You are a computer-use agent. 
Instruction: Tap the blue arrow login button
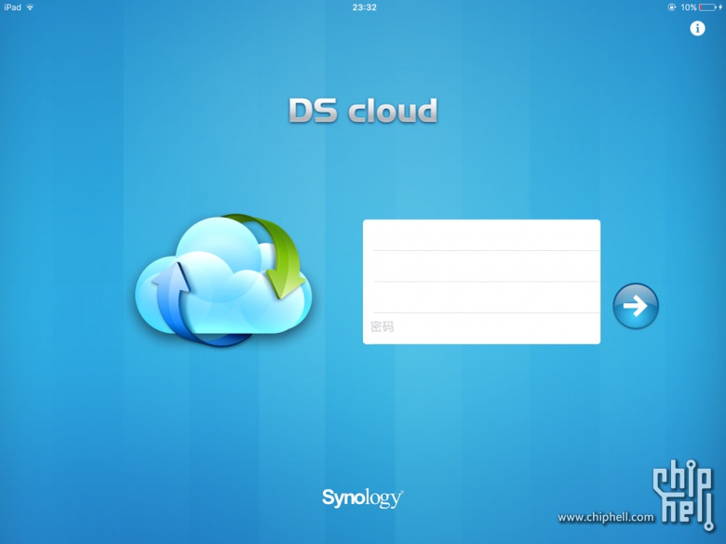[636, 306]
